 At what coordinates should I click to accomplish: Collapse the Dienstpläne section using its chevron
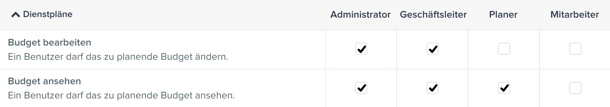(15, 15)
